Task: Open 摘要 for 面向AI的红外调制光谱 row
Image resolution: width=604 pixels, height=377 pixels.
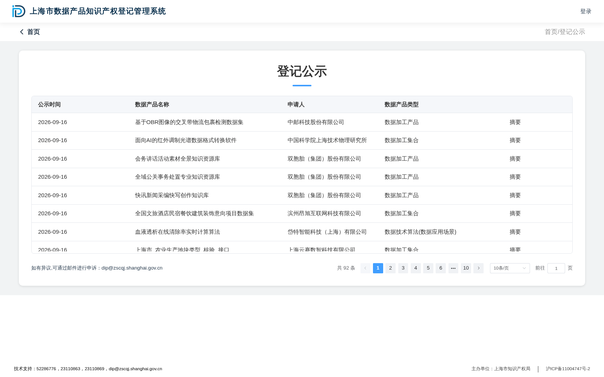Action: (x=515, y=140)
